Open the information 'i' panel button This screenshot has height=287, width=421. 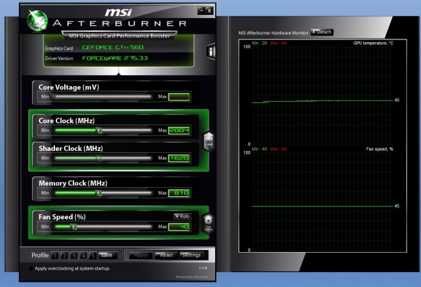click(211, 51)
